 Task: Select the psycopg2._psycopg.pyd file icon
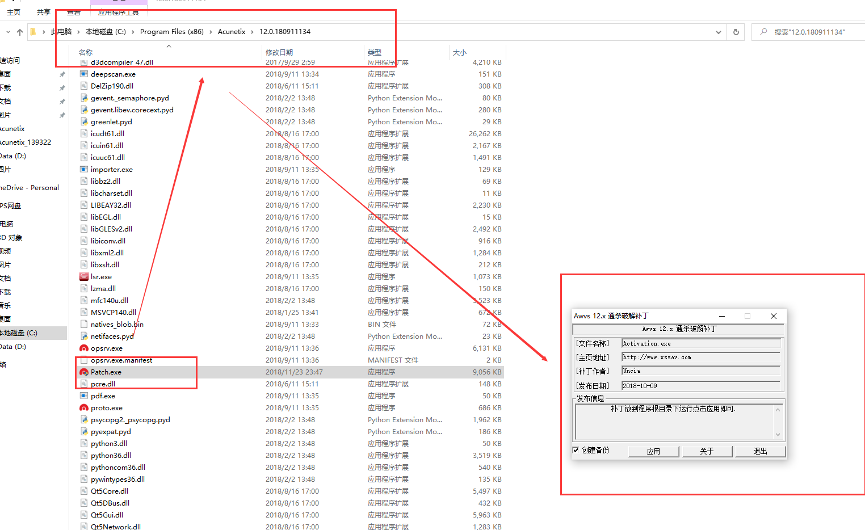coord(84,420)
